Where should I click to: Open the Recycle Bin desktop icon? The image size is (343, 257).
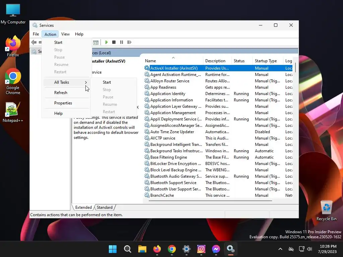point(326,210)
